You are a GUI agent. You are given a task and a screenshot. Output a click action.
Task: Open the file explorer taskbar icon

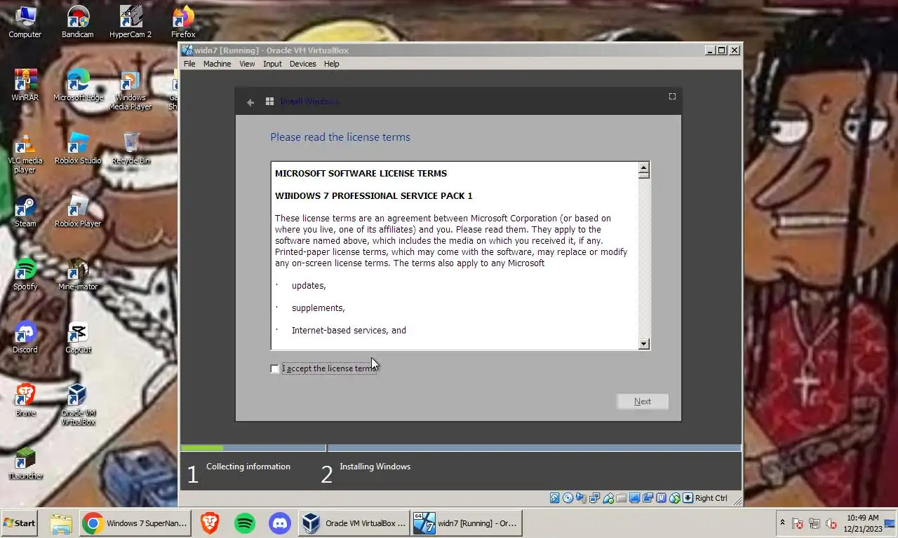[x=61, y=523]
